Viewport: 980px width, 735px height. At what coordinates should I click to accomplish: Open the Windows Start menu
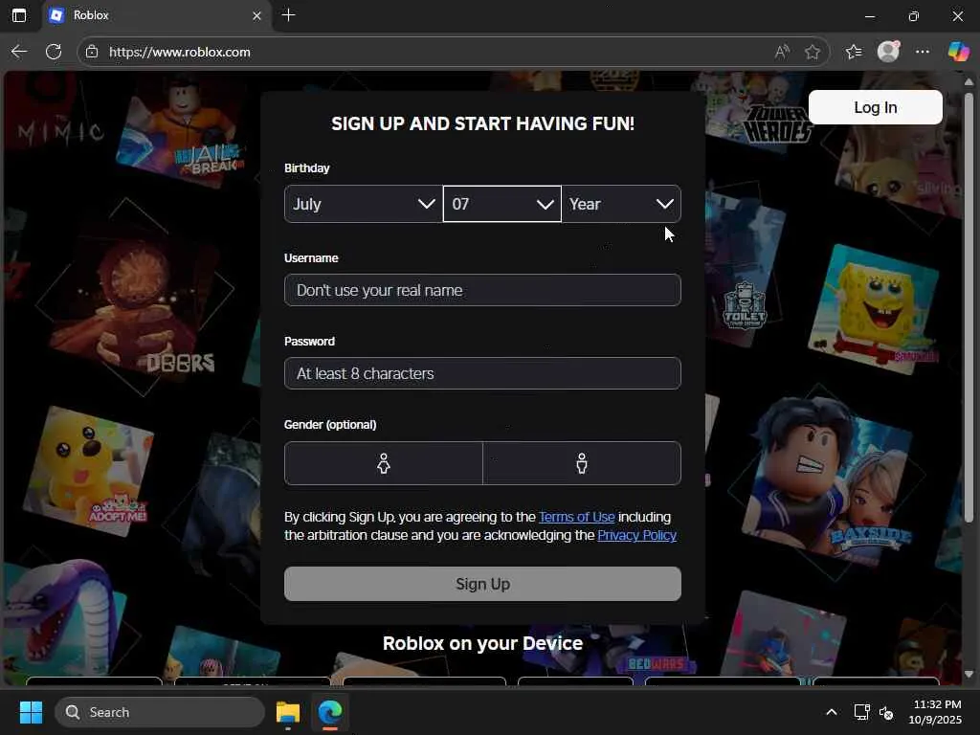click(x=31, y=712)
